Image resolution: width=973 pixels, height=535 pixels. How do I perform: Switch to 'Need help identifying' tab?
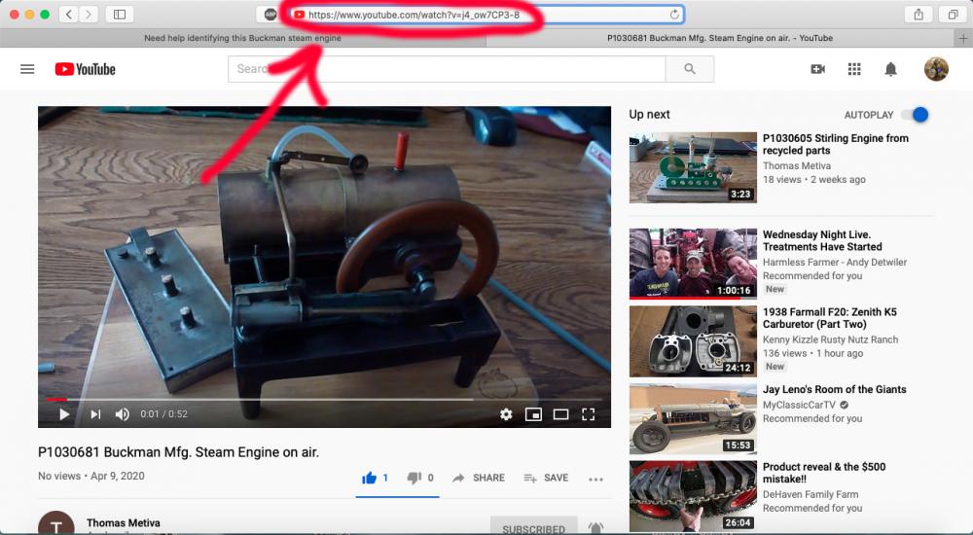click(242, 38)
